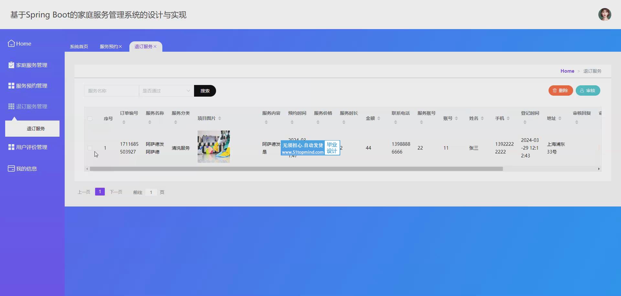The image size is (621, 296).
Task: Click the 家庭服务管理 clipboard icon
Action: (11, 65)
